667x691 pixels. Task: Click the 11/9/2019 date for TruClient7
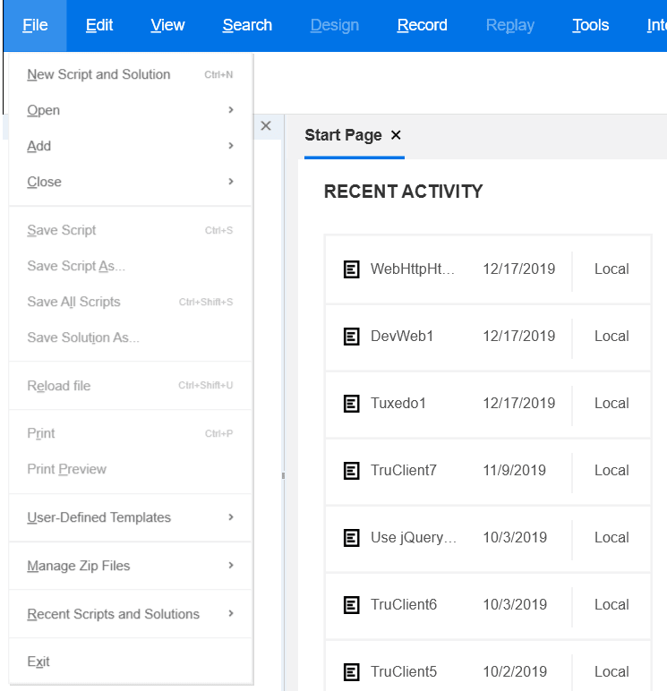click(515, 471)
